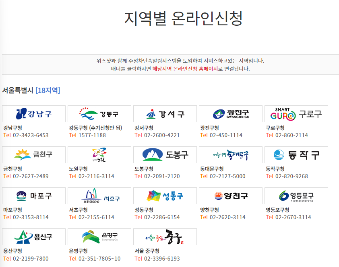The height and width of the screenshot is (267, 339).
Task: Open the 양천구 logo banner
Action: pyautogui.click(x=231, y=196)
